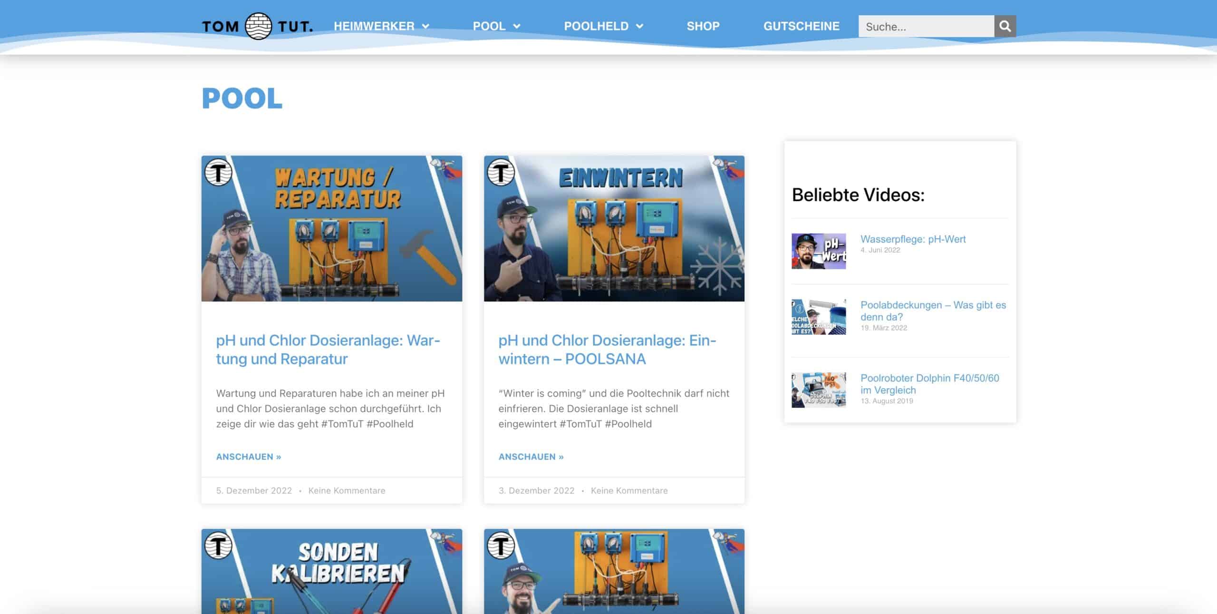The height and width of the screenshot is (614, 1217).
Task: Open the Sonden Kalibrieren video thumbnail
Action: click(x=332, y=571)
